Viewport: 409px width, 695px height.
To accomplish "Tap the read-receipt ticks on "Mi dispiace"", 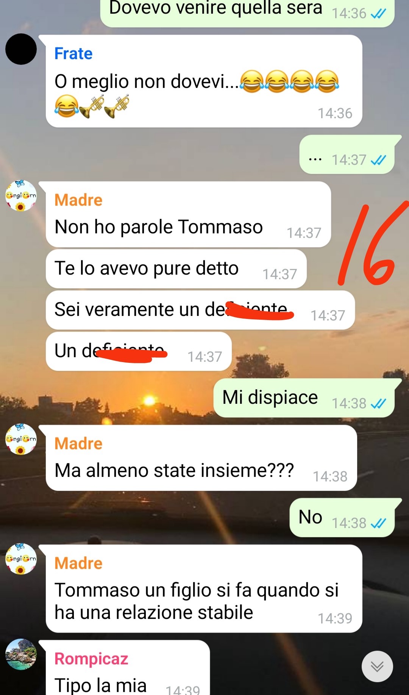I will coord(378,404).
